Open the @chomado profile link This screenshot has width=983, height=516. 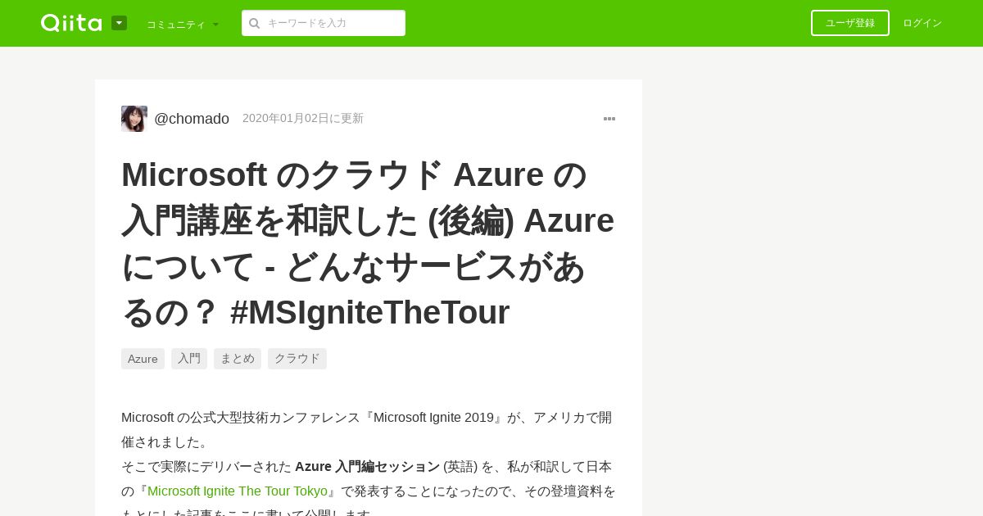point(192,119)
